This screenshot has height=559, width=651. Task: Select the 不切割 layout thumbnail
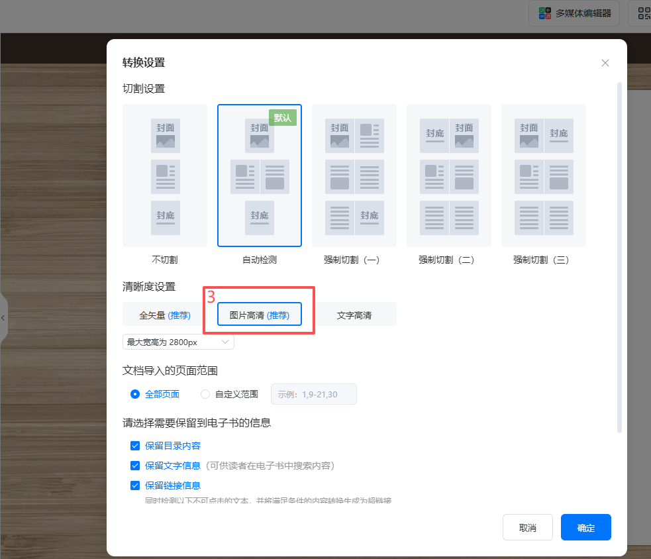[165, 176]
